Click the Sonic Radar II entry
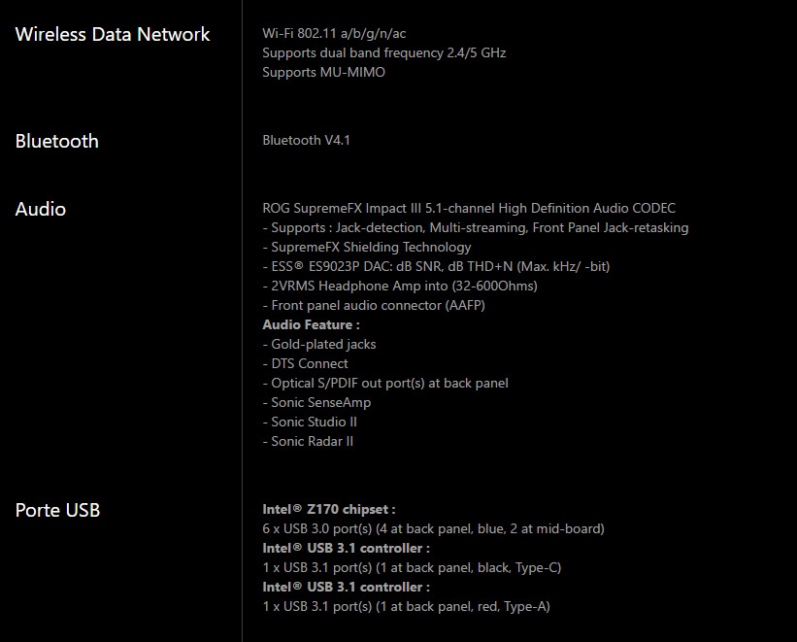The height and width of the screenshot is (642, 797). pyautogui.click(x=308, y=441)
